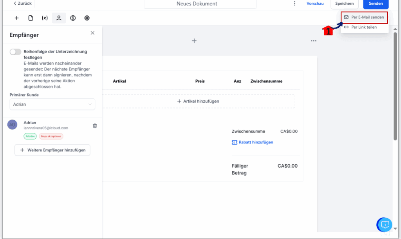Click the Zwischensumme CA$0.00 value
Screen dimensions: 401x239
pyautogui.click(x=289, y=131)
